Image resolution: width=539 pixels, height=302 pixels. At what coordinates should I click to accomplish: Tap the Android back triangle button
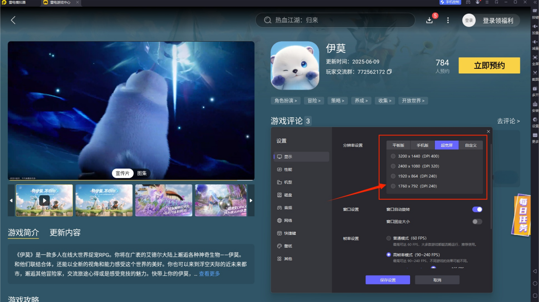(x=535, y=271)
